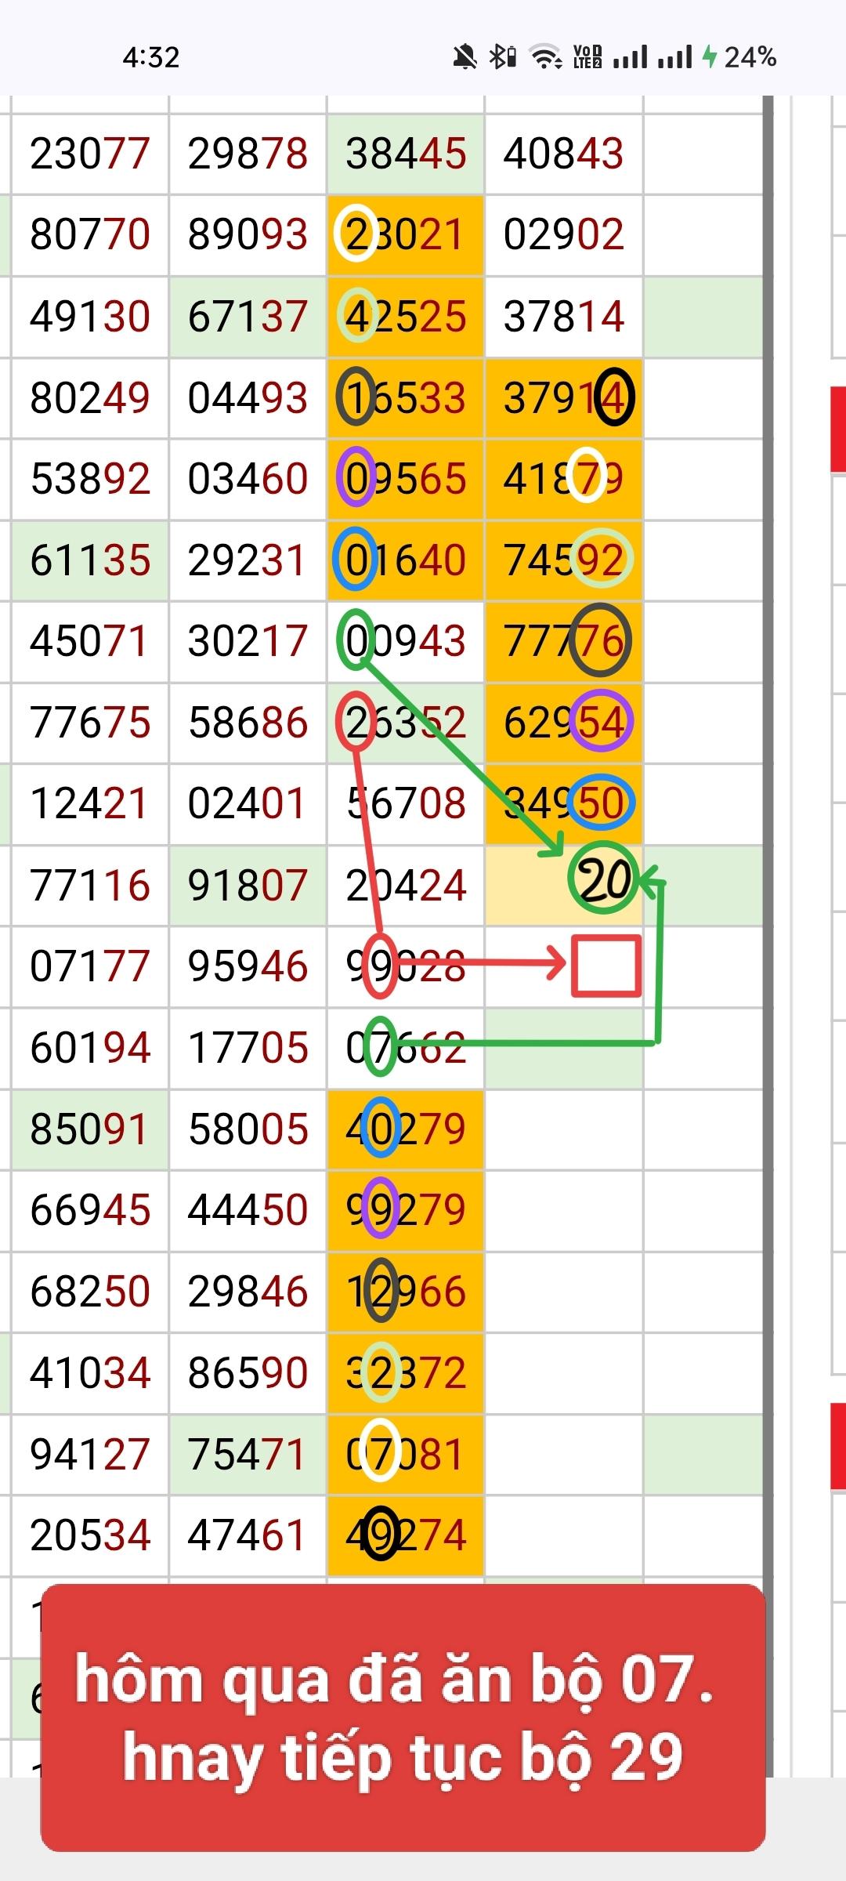Tap the red banner mentioning bộ 29
The width and height of the screenshot is (846, 1881).
point(403,1718)
